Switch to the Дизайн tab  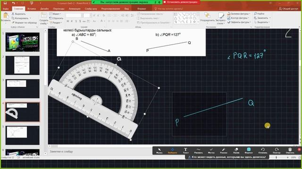pos(44,9)
